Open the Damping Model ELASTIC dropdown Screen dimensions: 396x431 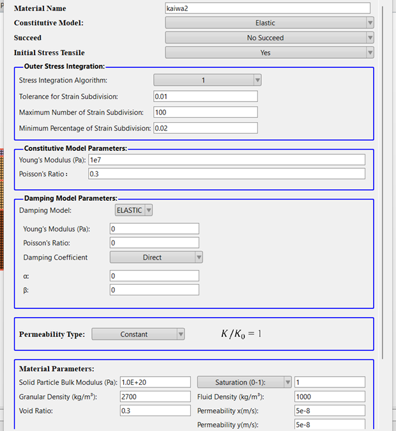(x=133, y=210)
